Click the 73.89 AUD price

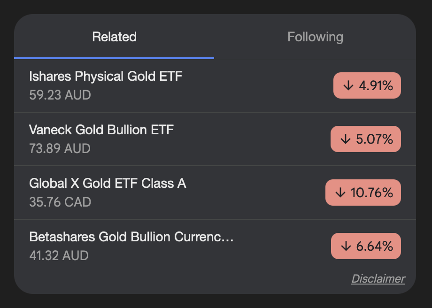point(60,149)
